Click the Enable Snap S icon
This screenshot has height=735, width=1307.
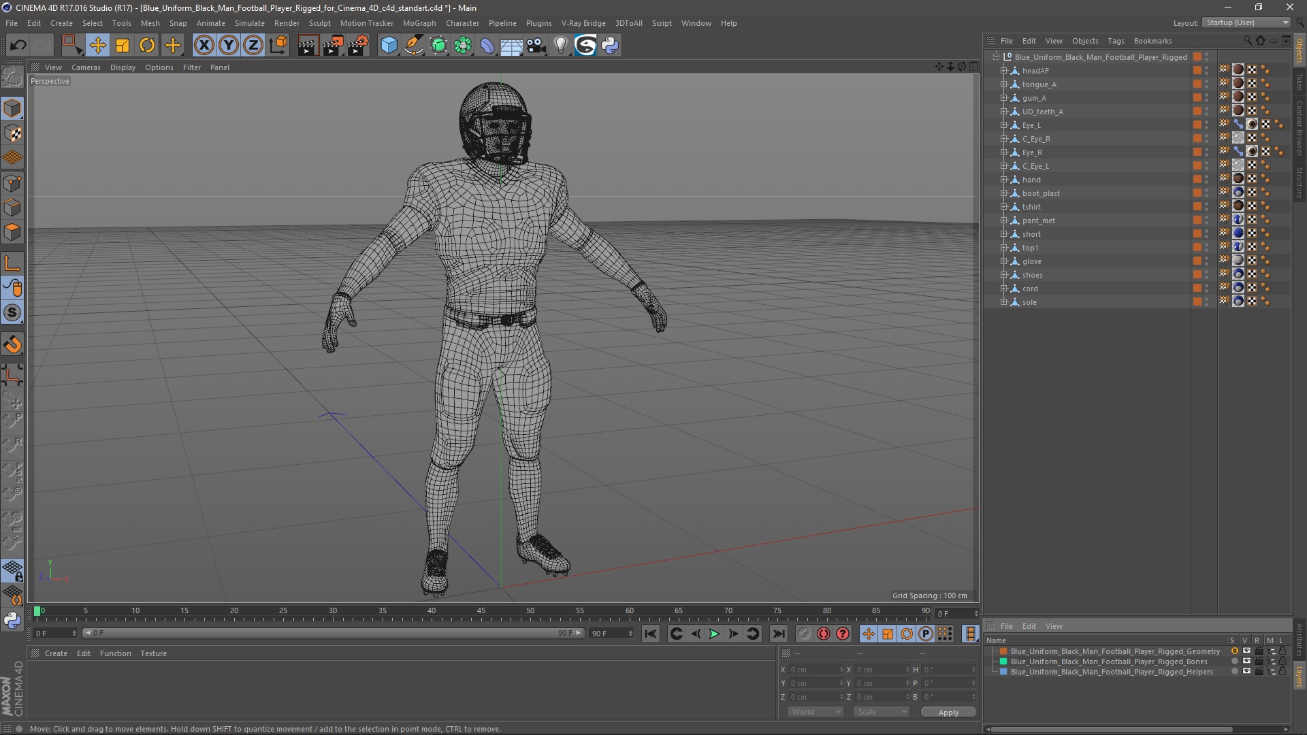[x=12, y=312]
